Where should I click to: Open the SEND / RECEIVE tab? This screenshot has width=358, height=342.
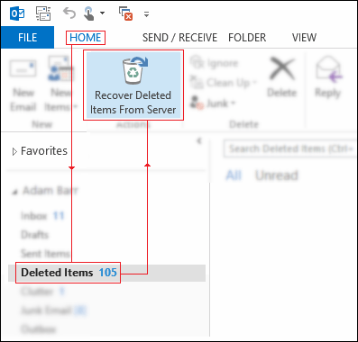pos(179,38)
